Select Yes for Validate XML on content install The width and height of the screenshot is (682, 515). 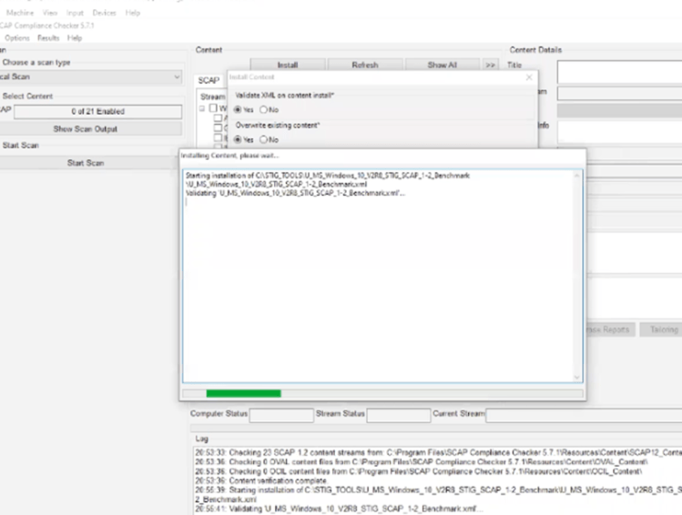pos(239,110)
